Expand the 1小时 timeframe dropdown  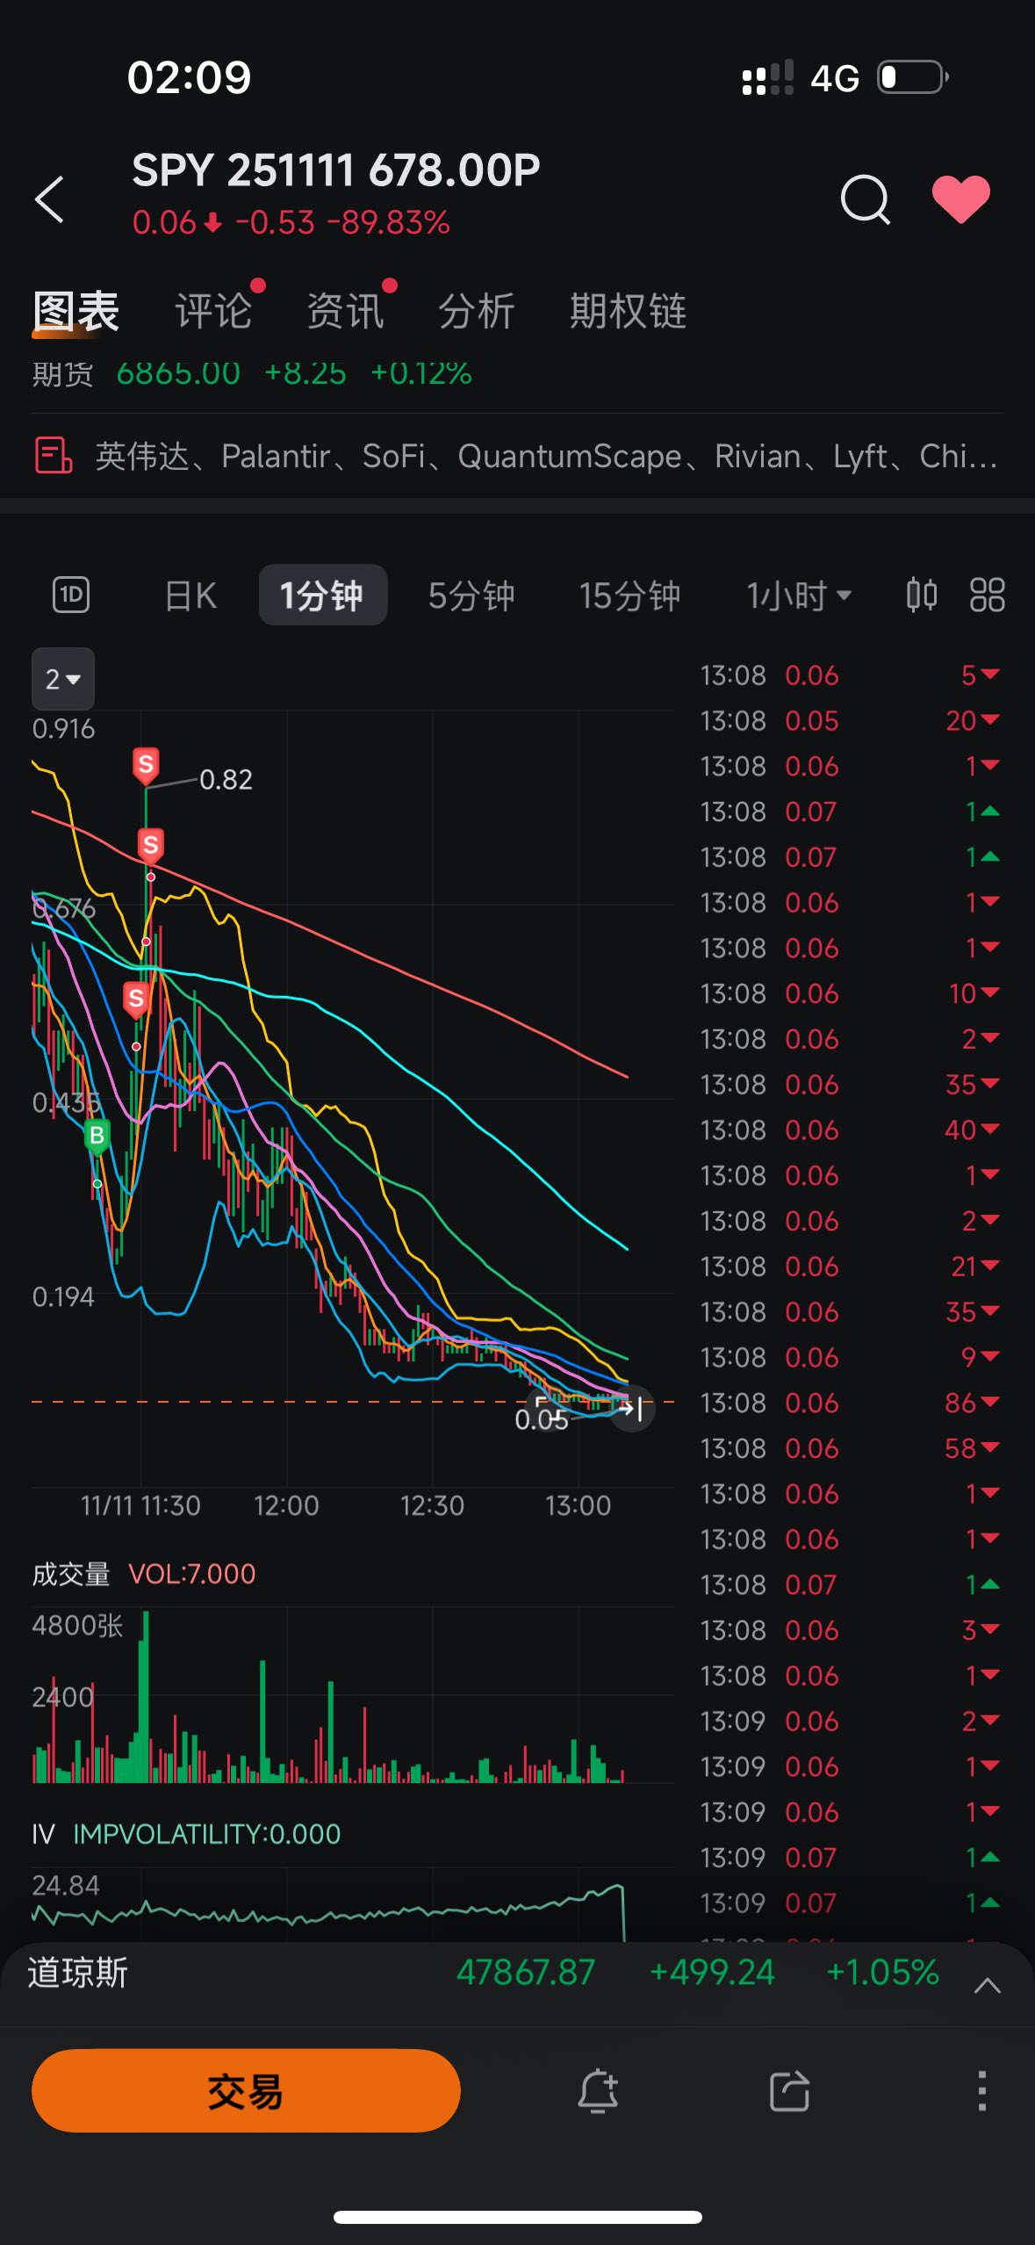(798, 596)
